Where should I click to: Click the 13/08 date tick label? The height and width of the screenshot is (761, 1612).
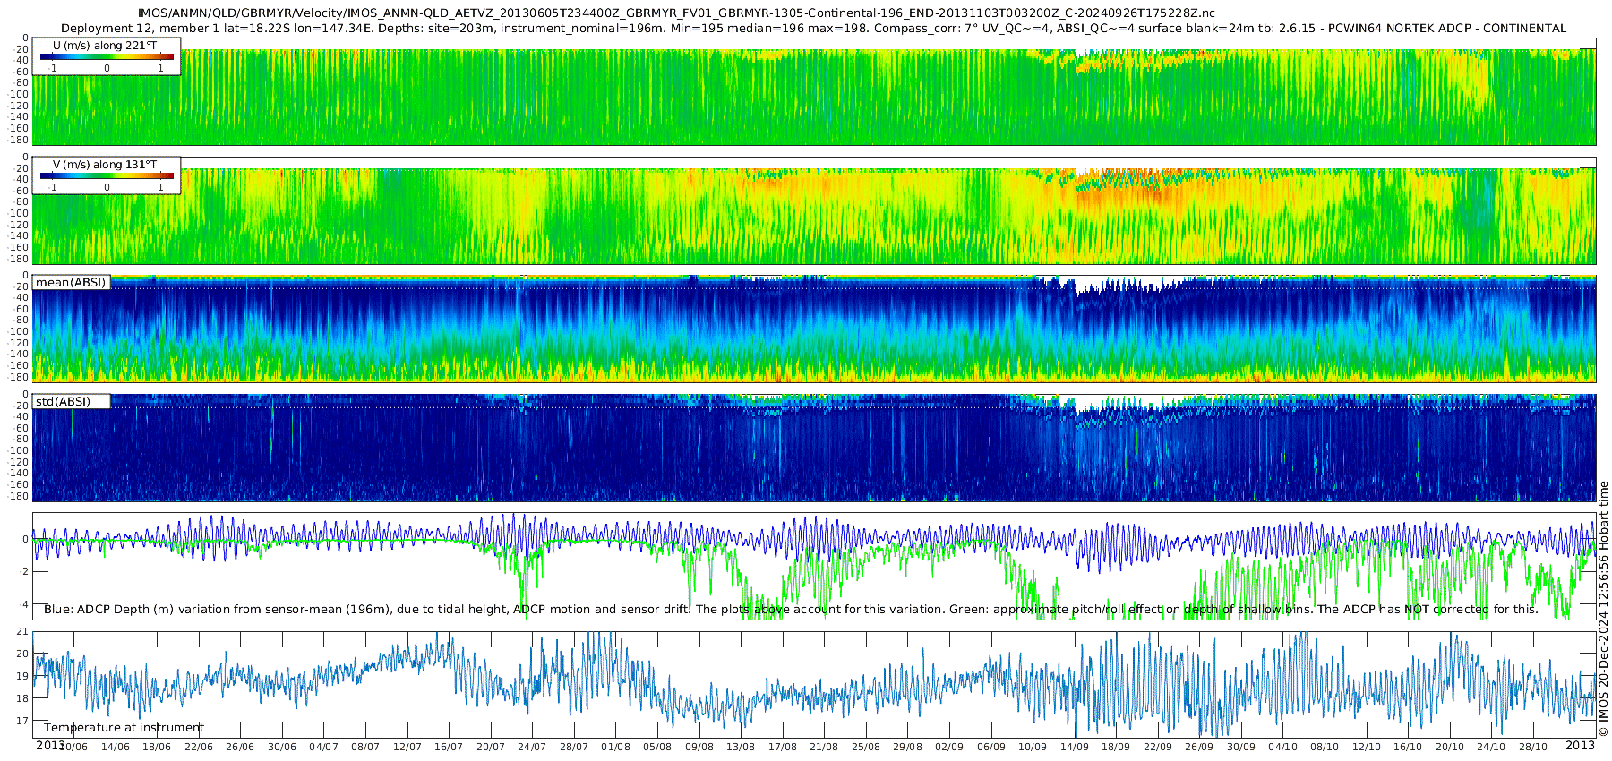(x=741, y=747)
